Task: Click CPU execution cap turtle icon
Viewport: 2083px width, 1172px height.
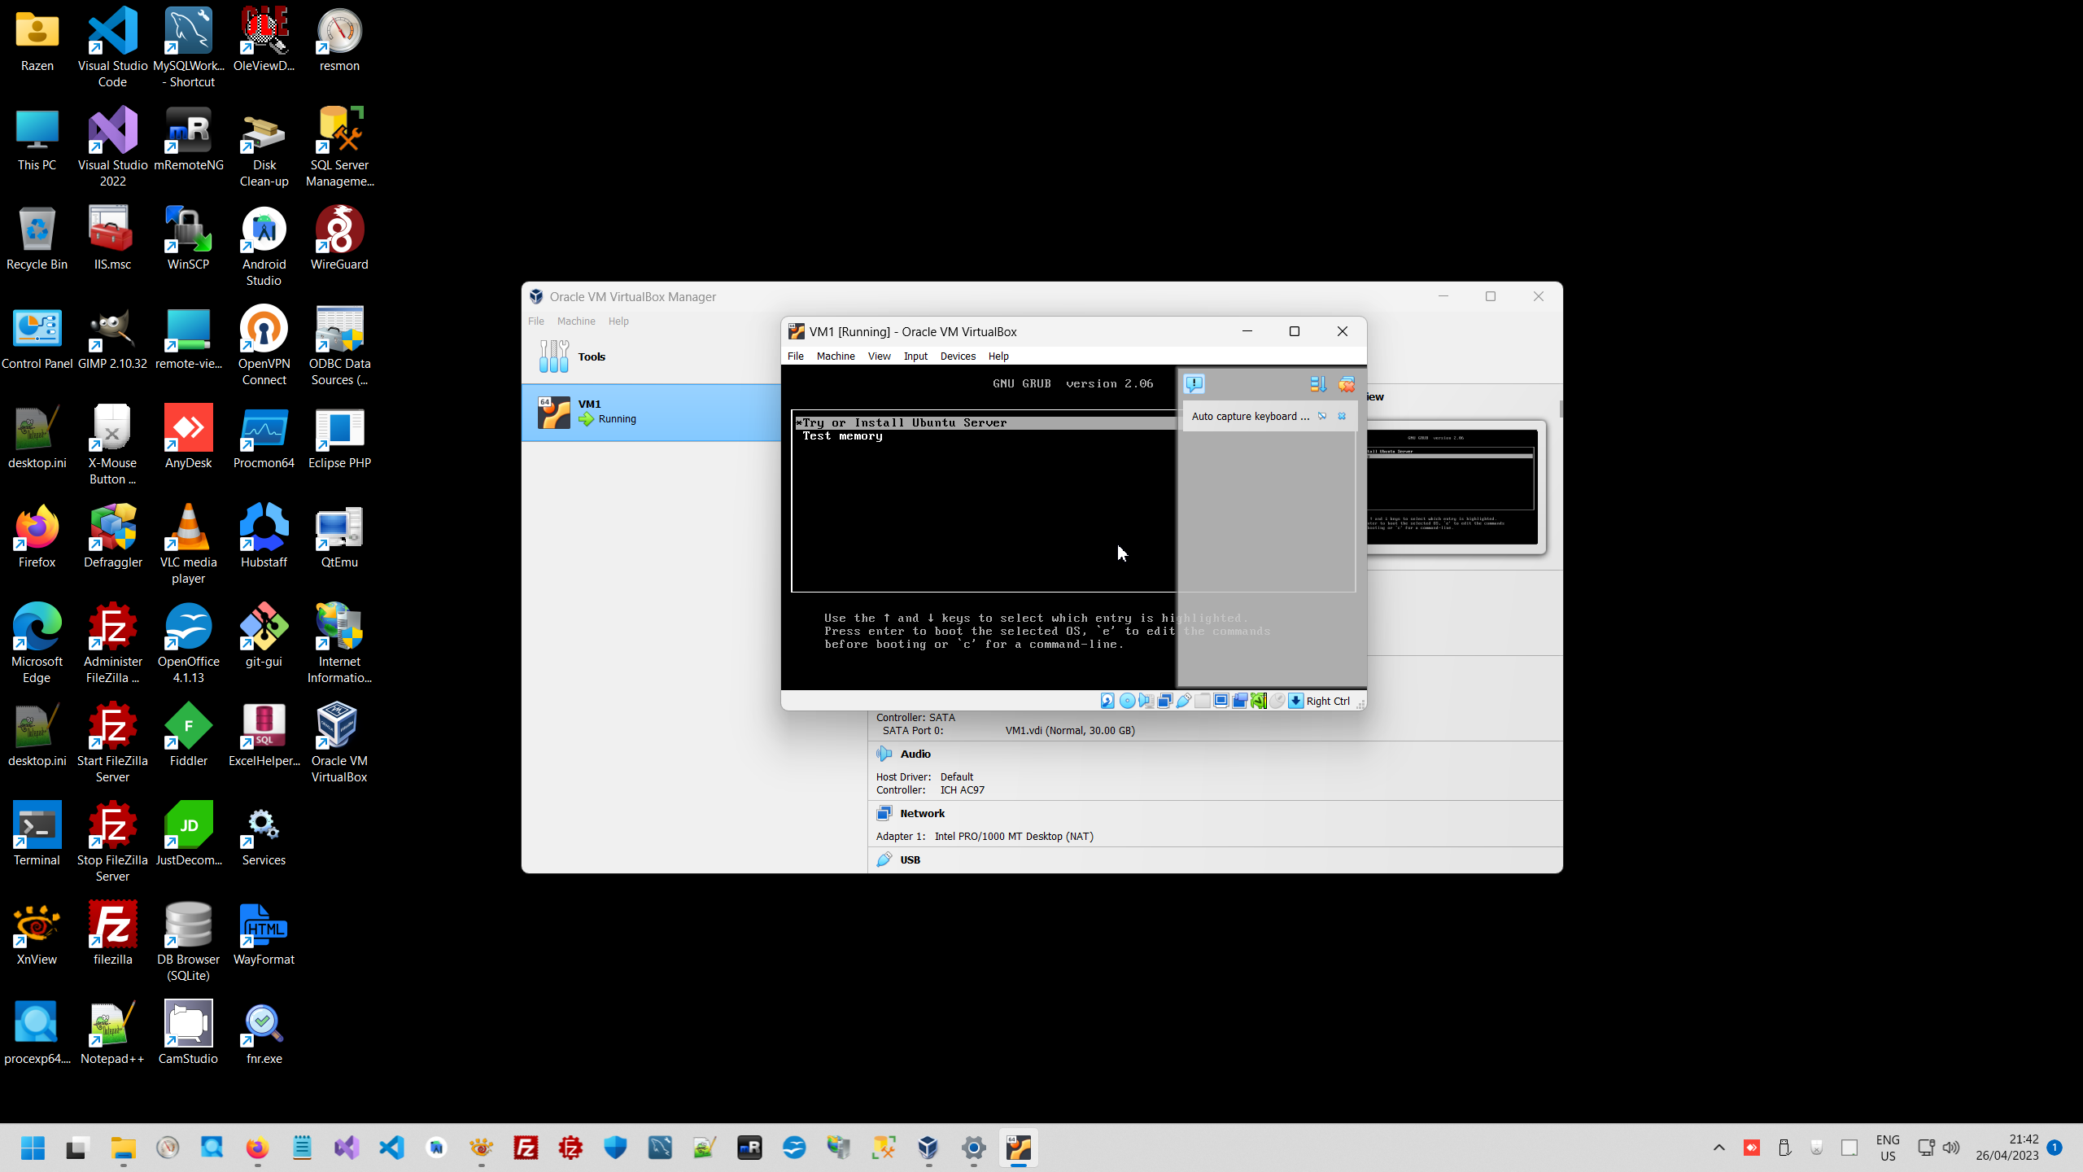Action: (x=1258, y=701)
